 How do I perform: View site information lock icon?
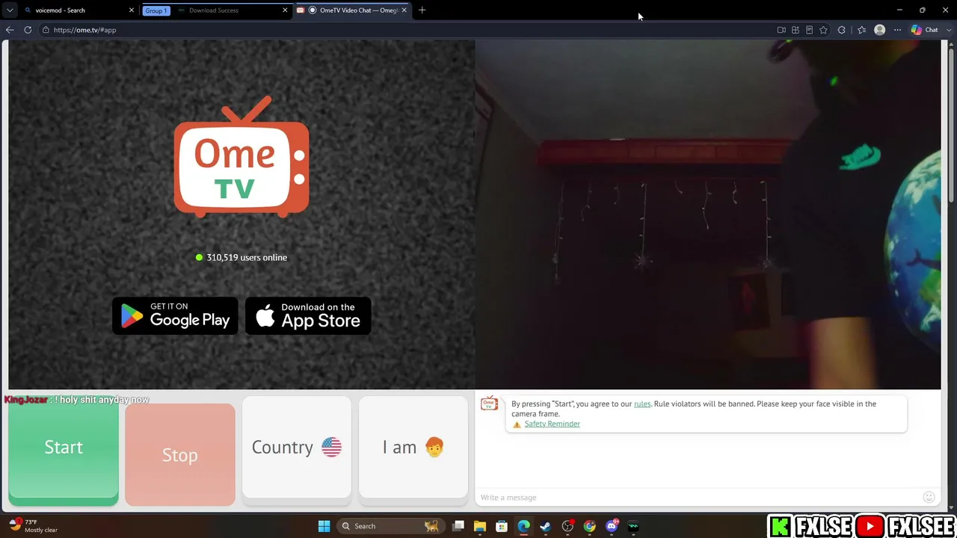[46, 30]
